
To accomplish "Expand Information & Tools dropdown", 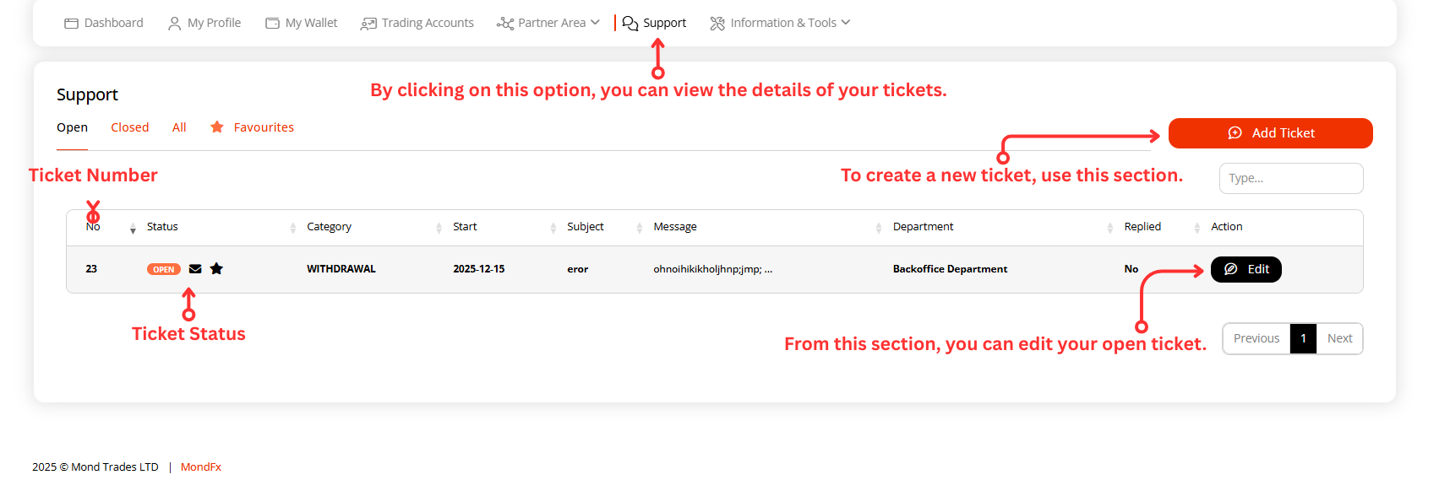I will tap(780, 23).
